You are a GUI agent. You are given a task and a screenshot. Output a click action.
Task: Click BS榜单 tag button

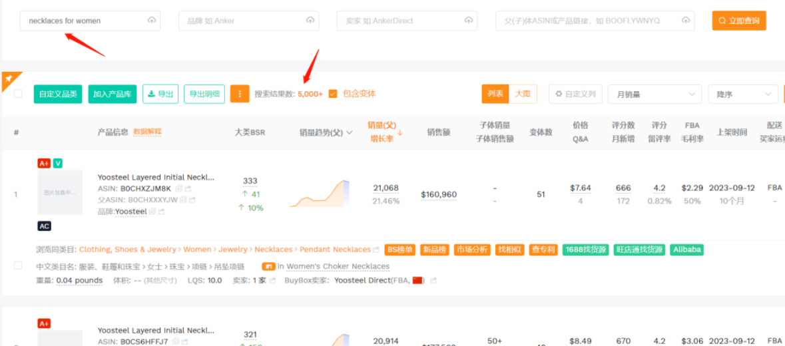coord(401,250)
